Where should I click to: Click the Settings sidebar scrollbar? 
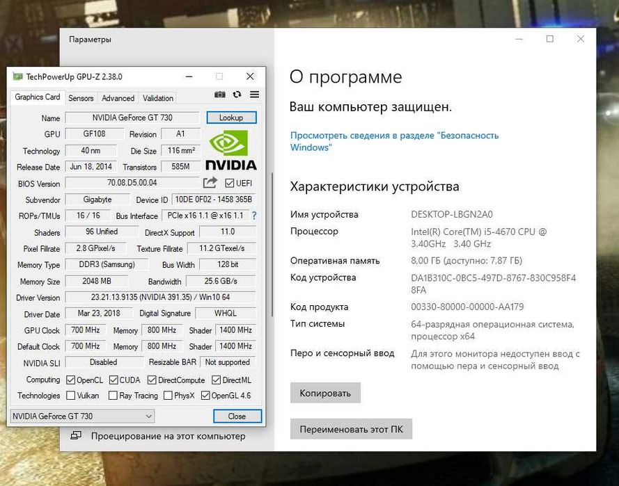(272, 244)
